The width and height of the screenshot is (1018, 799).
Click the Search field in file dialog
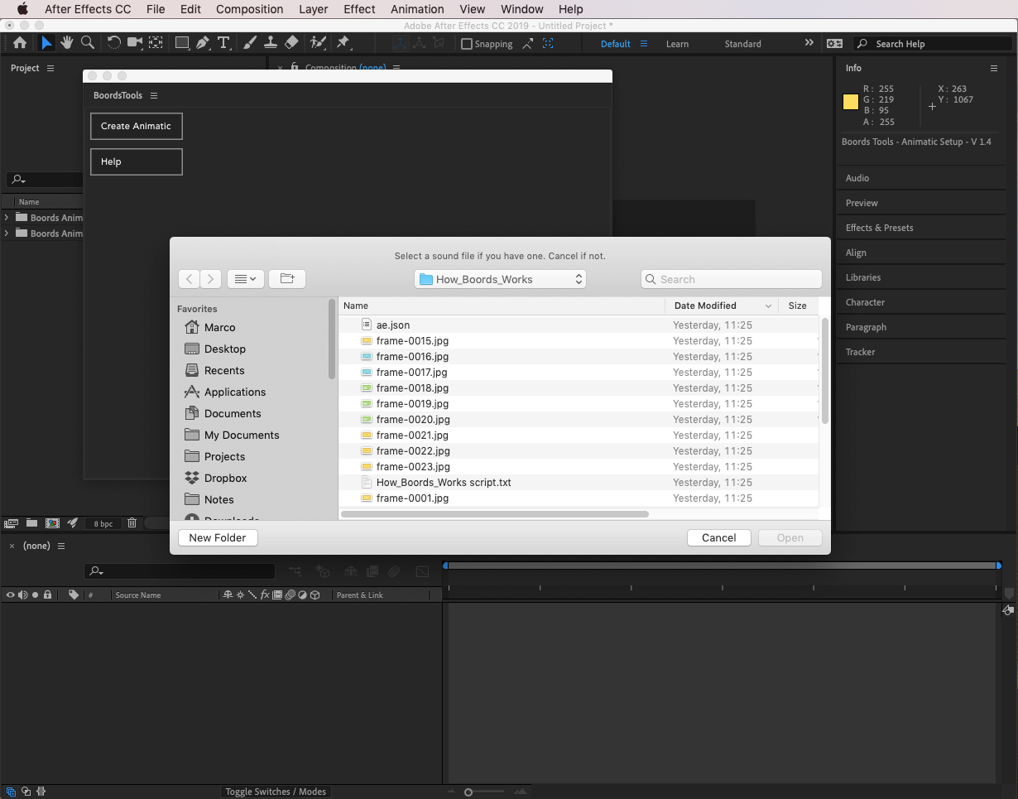click(731, 279)
